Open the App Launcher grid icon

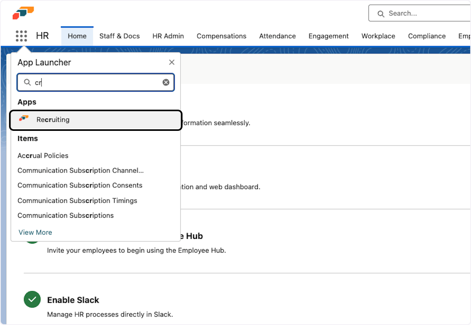click(x=22, y=36)
